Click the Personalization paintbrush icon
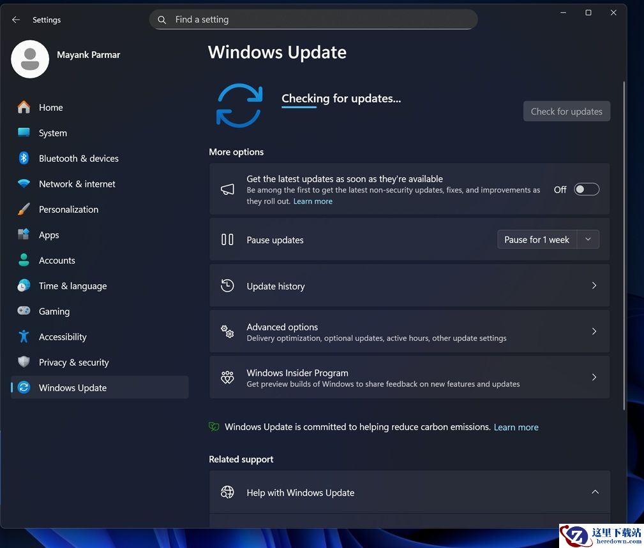The image size is (644, 548). [x=24, y=209]
